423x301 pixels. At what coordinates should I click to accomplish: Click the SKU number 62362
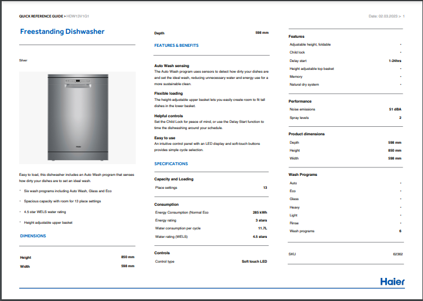pyautogui.click(x=397, y=254)
